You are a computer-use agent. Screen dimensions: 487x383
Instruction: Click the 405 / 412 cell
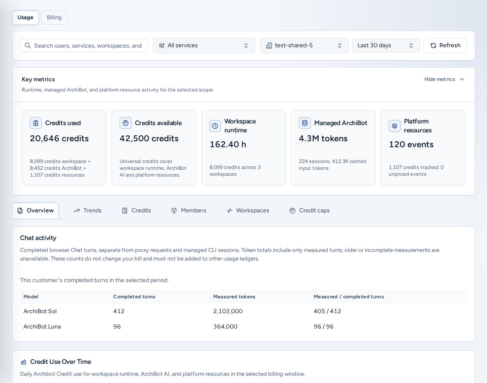(x=327, y=312)
